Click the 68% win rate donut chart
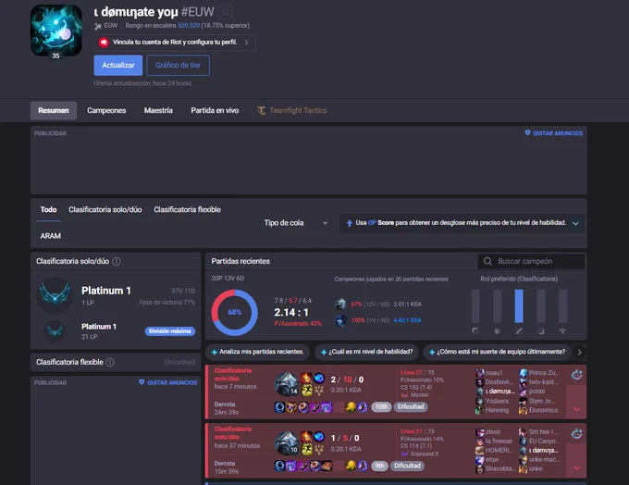Viewport: 629px width, 485px height. coord(234,312)
